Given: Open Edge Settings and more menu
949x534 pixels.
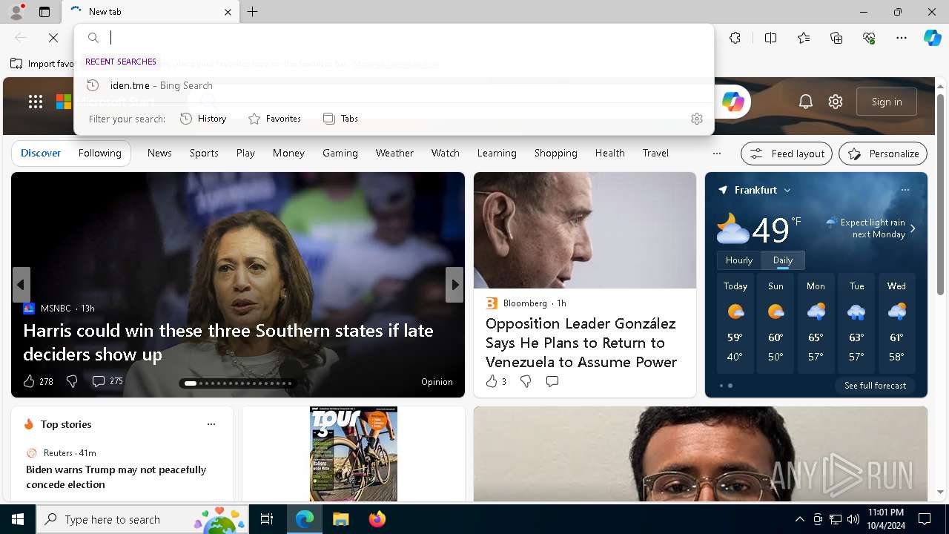Looking at the screenshot, I should 902,38.
